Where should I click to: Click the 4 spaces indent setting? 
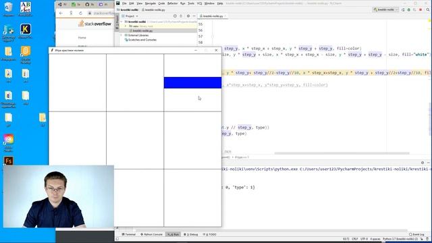(x=375, y=239)
